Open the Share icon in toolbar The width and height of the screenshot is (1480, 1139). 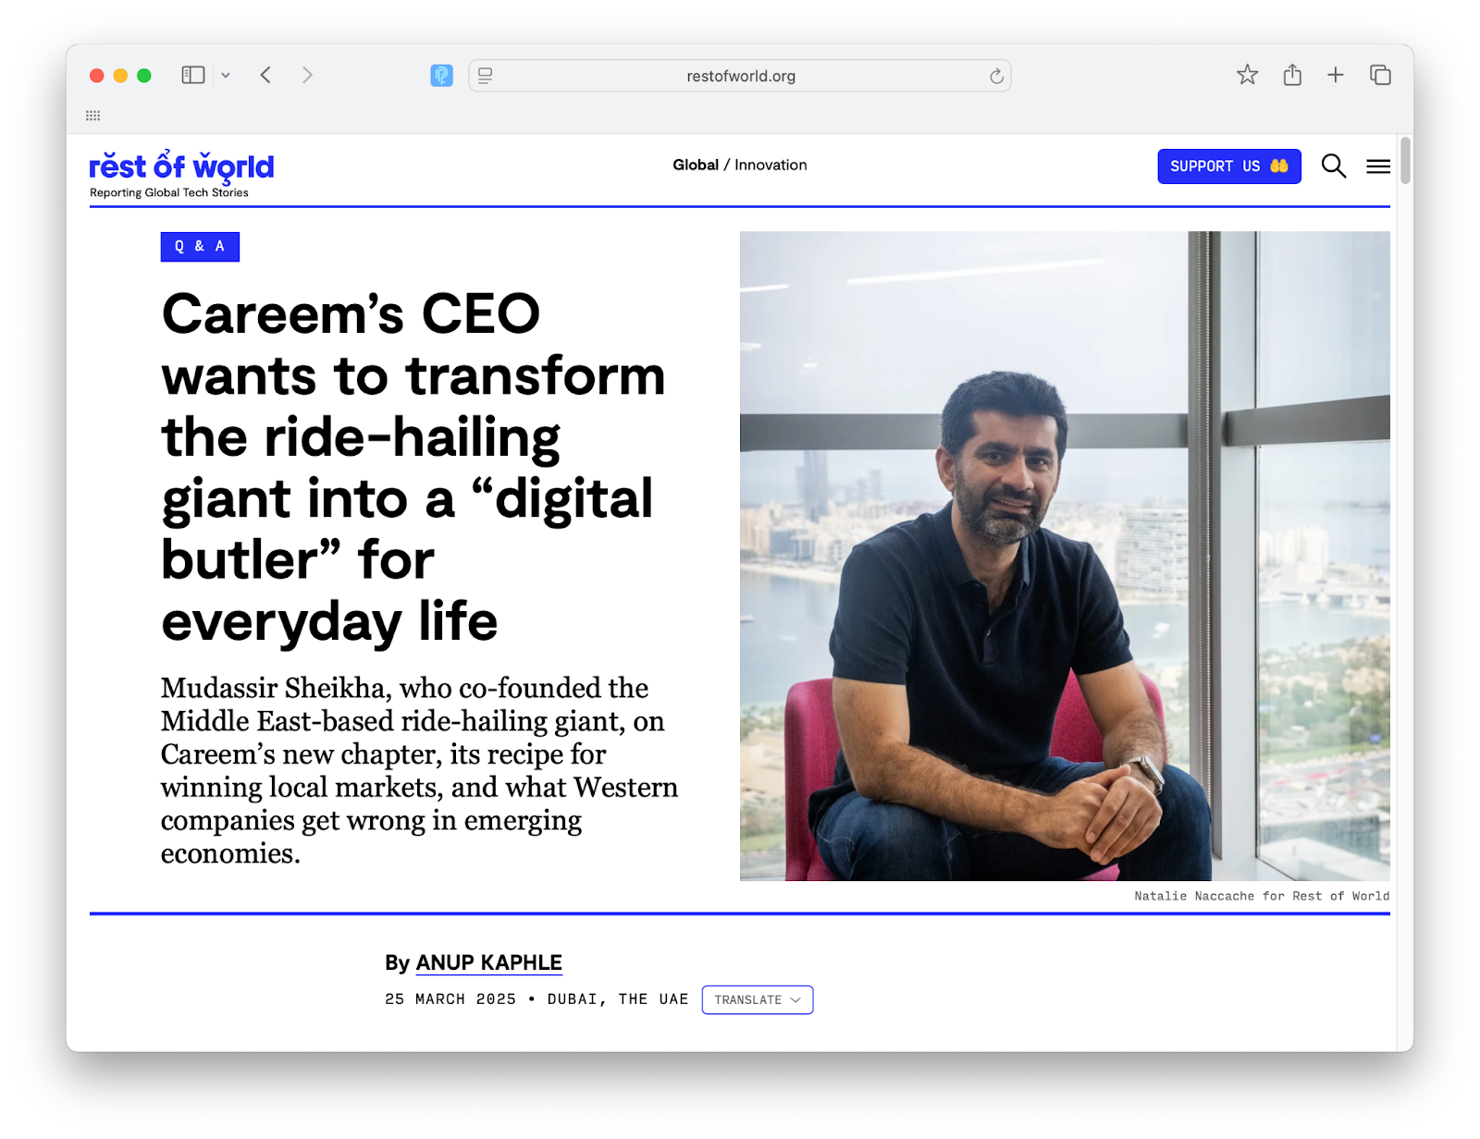click(1292, 75)
